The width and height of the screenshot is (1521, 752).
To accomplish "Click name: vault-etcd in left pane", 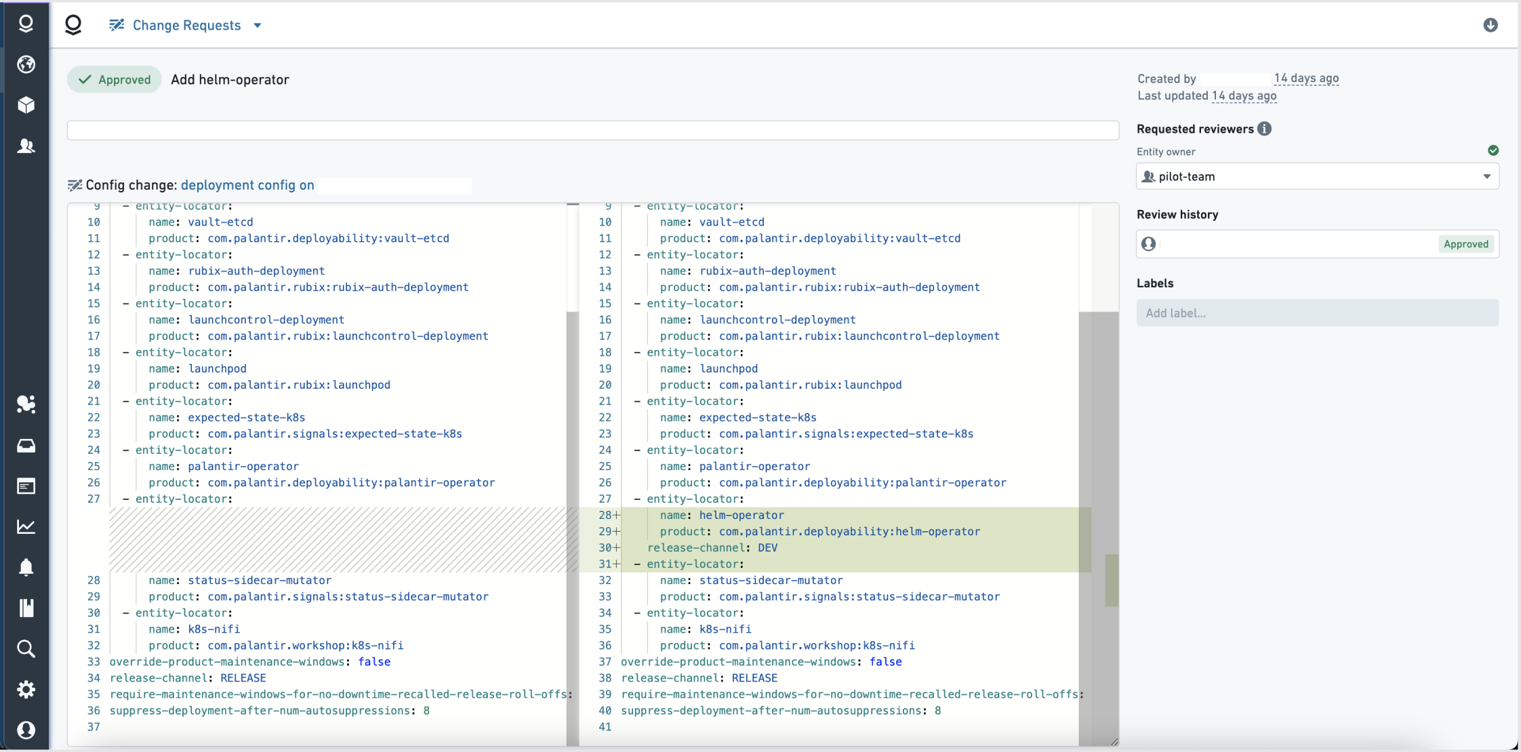I will click(x=201, y=222).
